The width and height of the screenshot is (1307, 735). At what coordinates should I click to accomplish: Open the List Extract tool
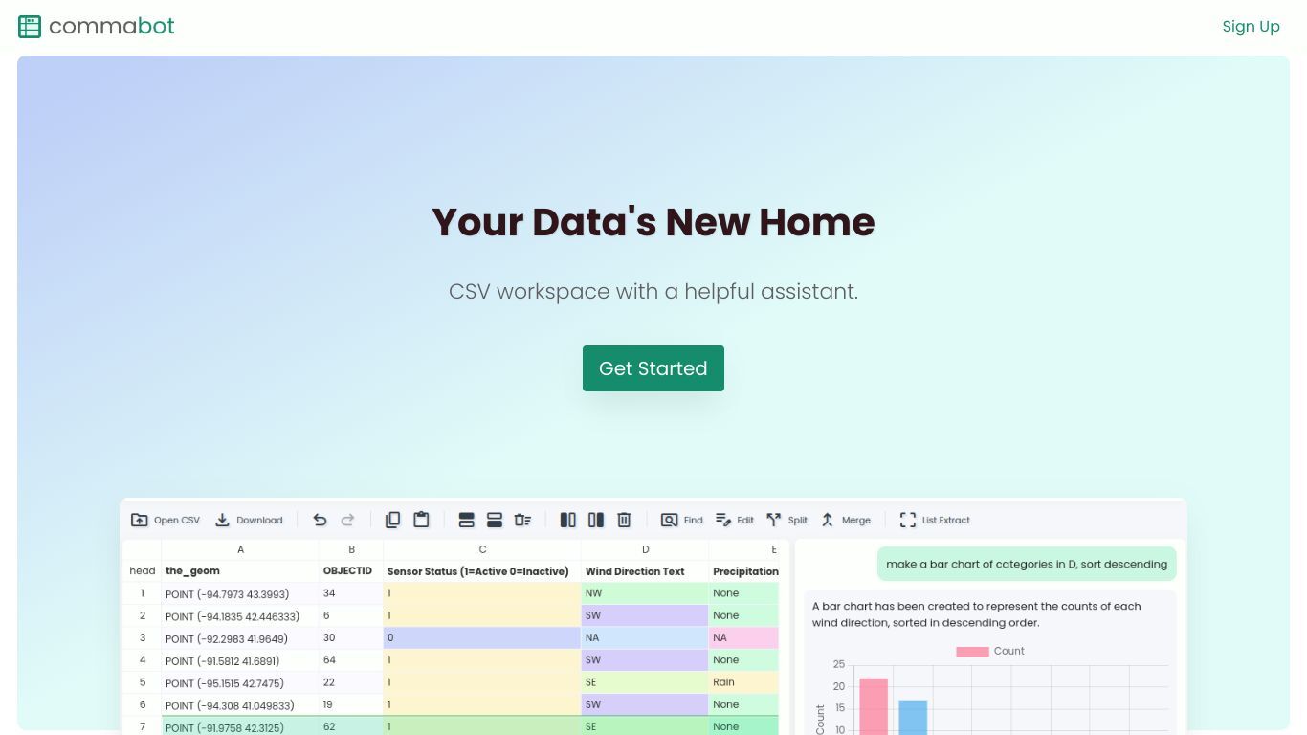coord(935,520)
